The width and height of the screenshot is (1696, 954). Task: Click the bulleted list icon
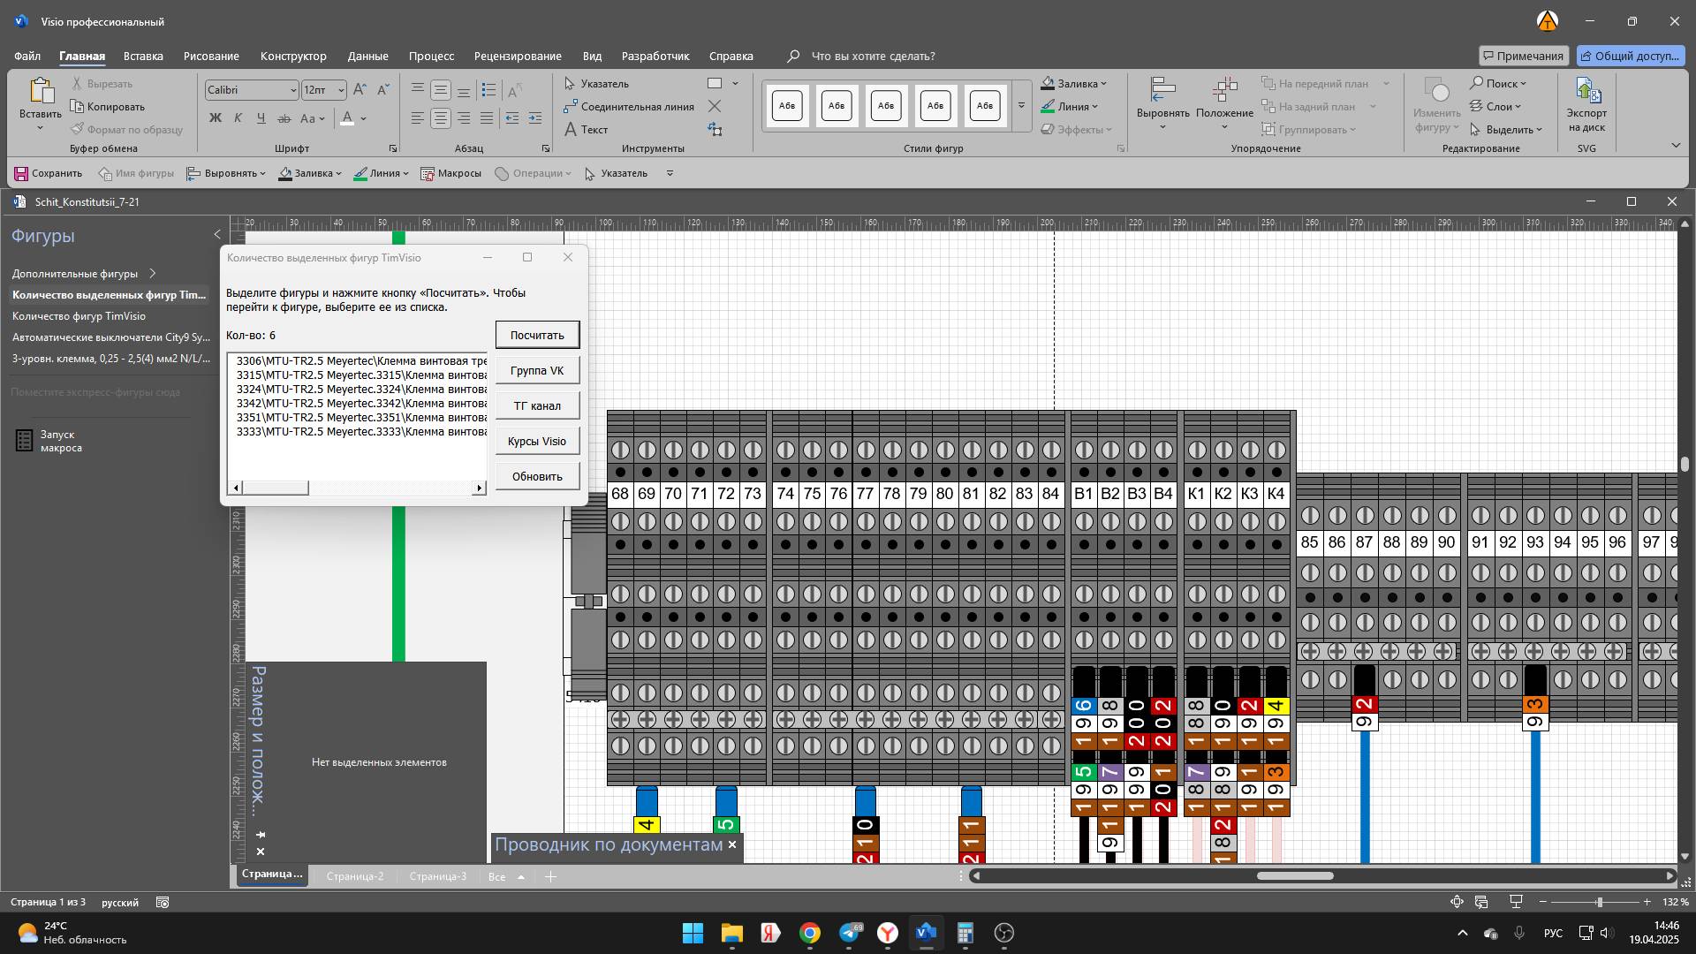coord(488,90)
